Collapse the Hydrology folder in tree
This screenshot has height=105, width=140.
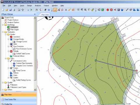pyautogui.click(x=3, y=25)
